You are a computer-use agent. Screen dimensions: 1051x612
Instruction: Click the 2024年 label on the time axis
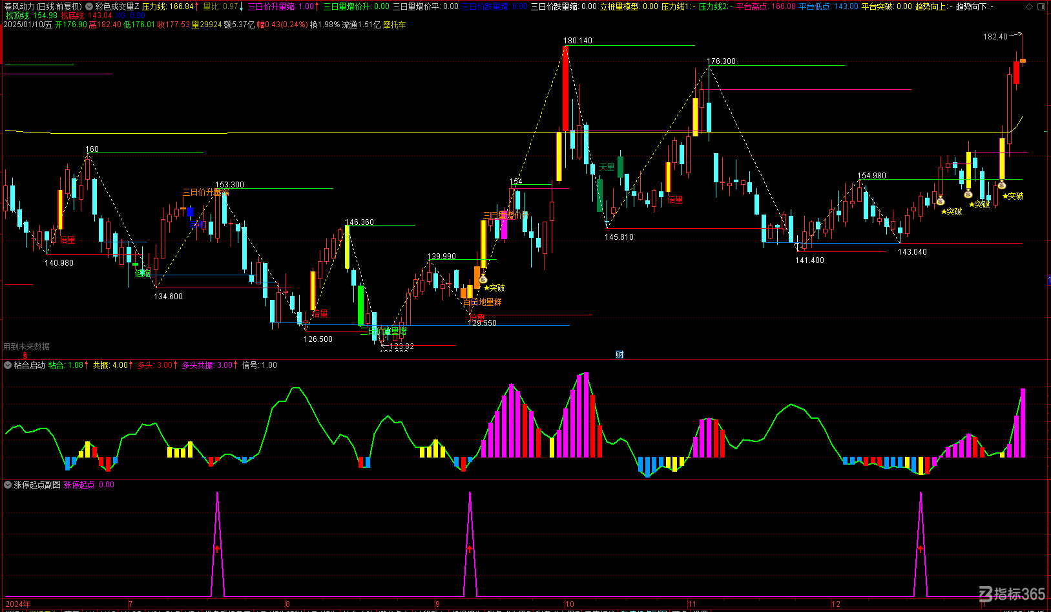tap(17, 604)
